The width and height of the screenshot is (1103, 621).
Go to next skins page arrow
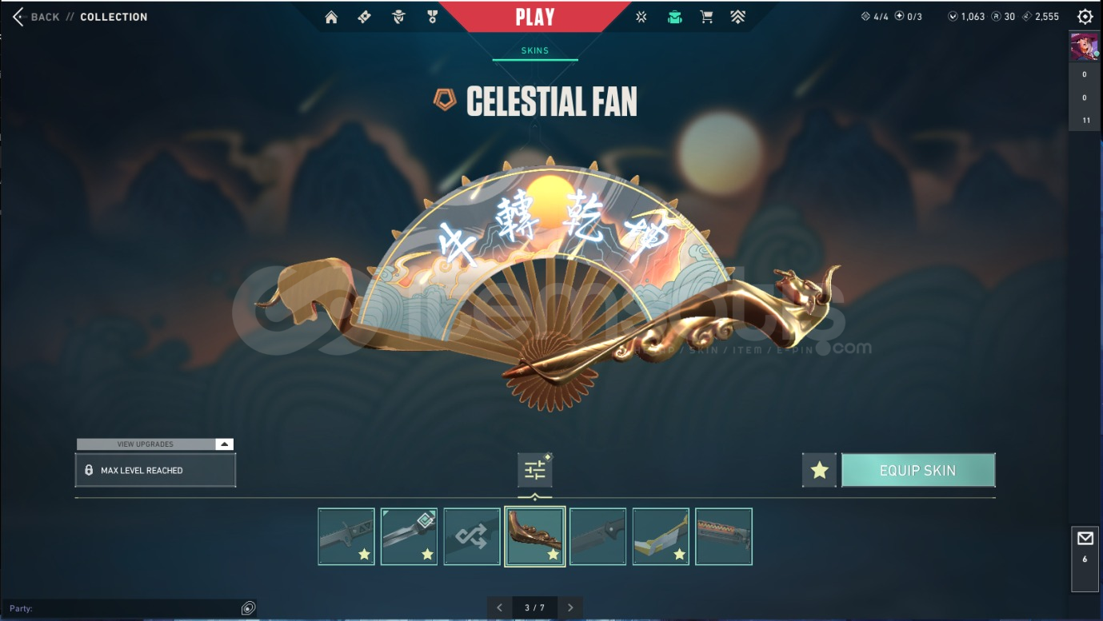(570, 608)
